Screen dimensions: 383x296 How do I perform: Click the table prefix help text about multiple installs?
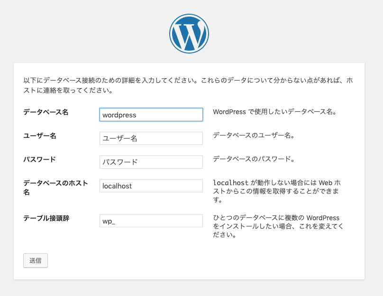click(278, 226)
